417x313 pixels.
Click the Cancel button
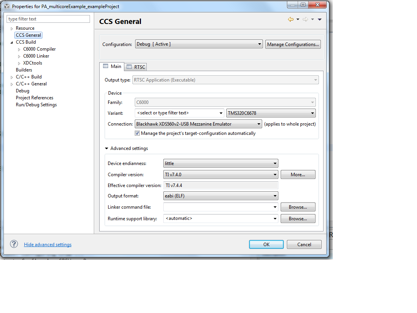(304, 244)
